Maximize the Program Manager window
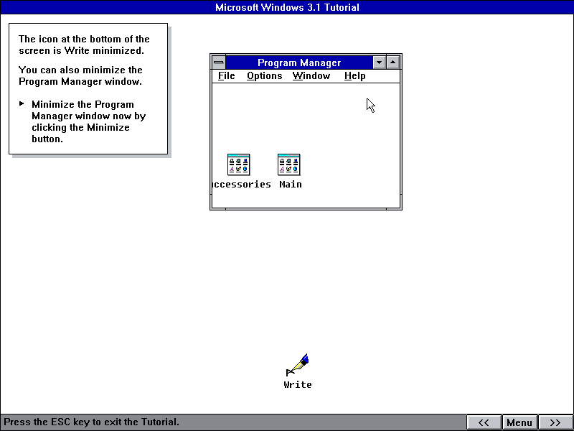Image resolution: width=574 pixels, height=431 pixels. pos(392,62)
